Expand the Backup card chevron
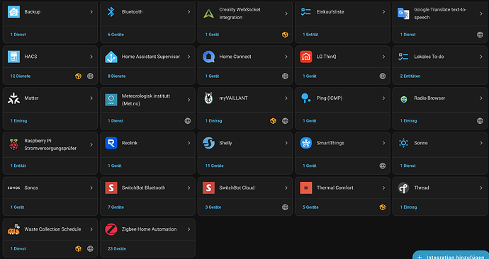Viewport: 489px width, 259px height. (91, 12)
